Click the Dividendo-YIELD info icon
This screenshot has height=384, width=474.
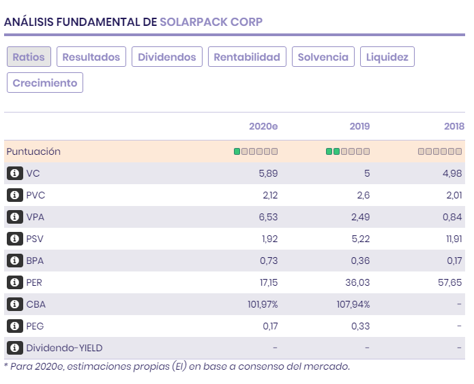pyautogui.click(x=14, y=348)
